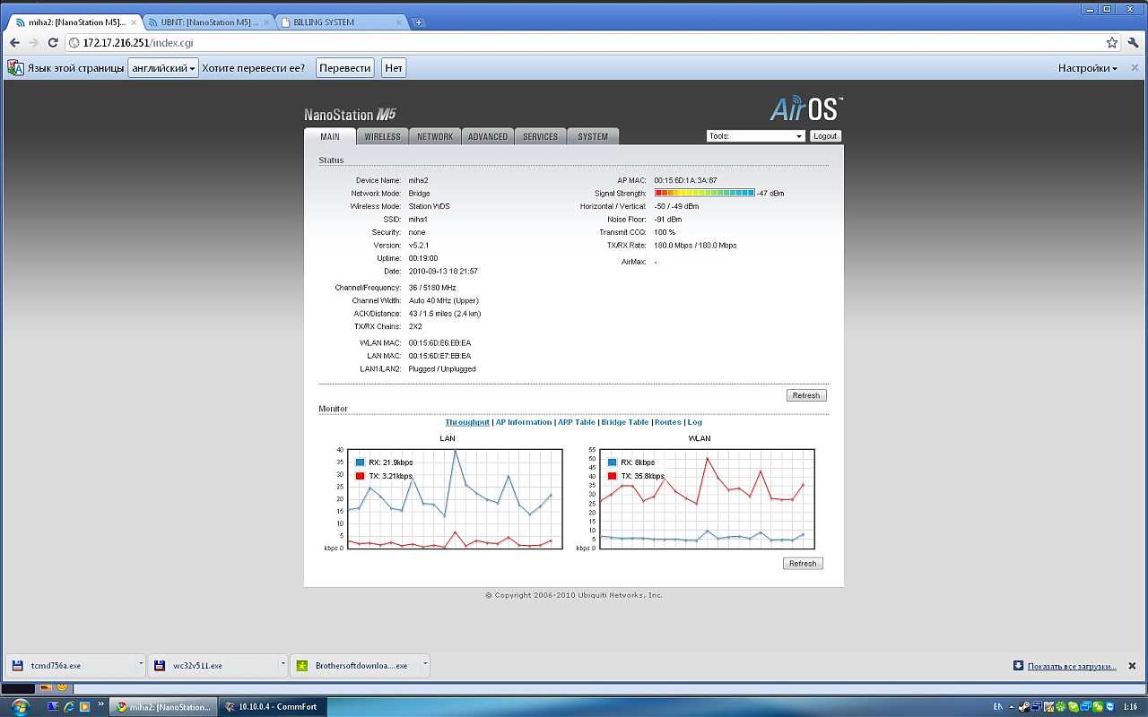Reload the current page
Image resolution: width=1148 pixels, height=717 pixels.
click(53, 42)
